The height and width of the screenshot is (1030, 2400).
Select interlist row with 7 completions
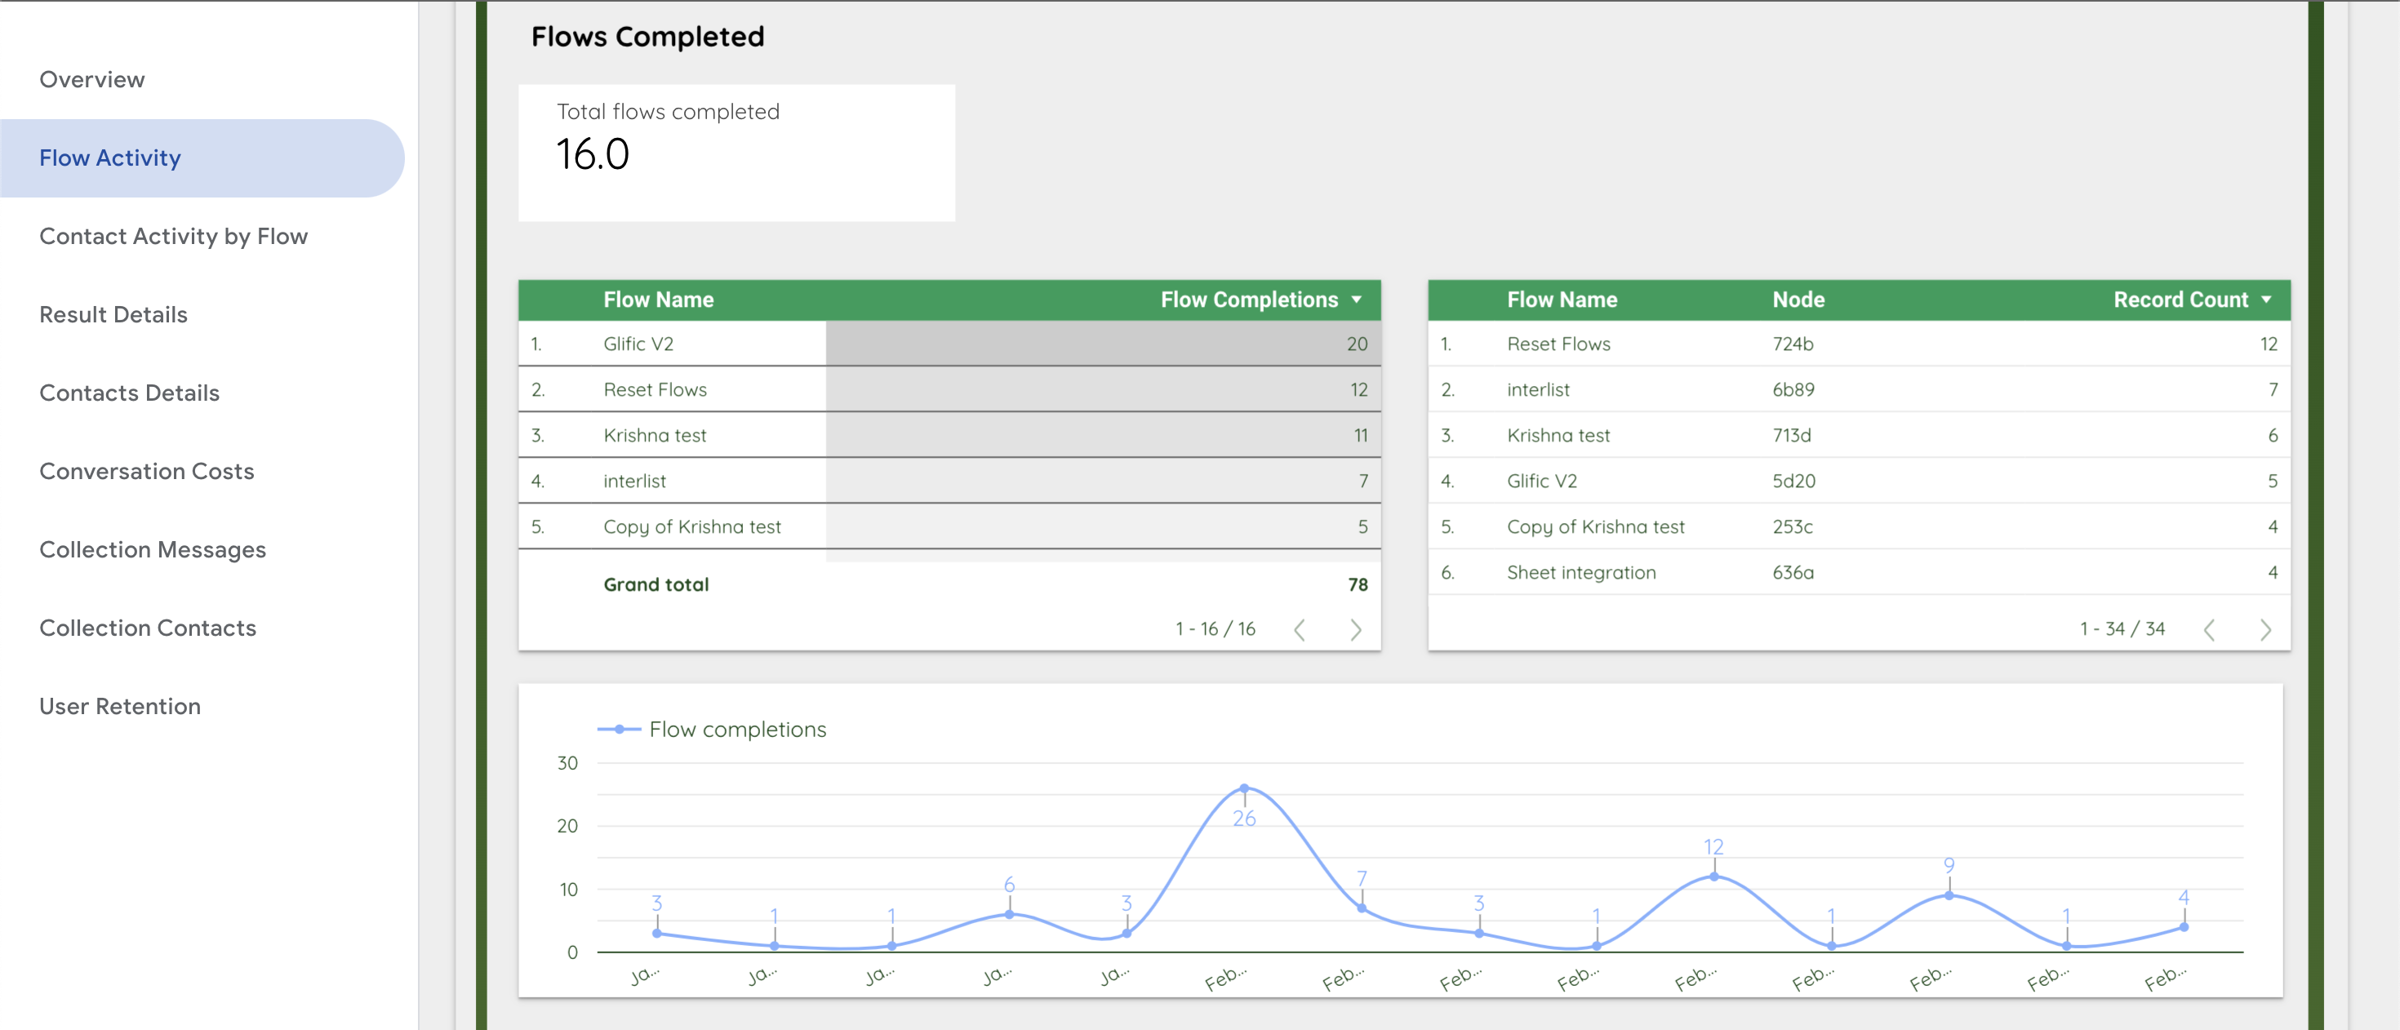pyautogui.click(x=949, y=481)
